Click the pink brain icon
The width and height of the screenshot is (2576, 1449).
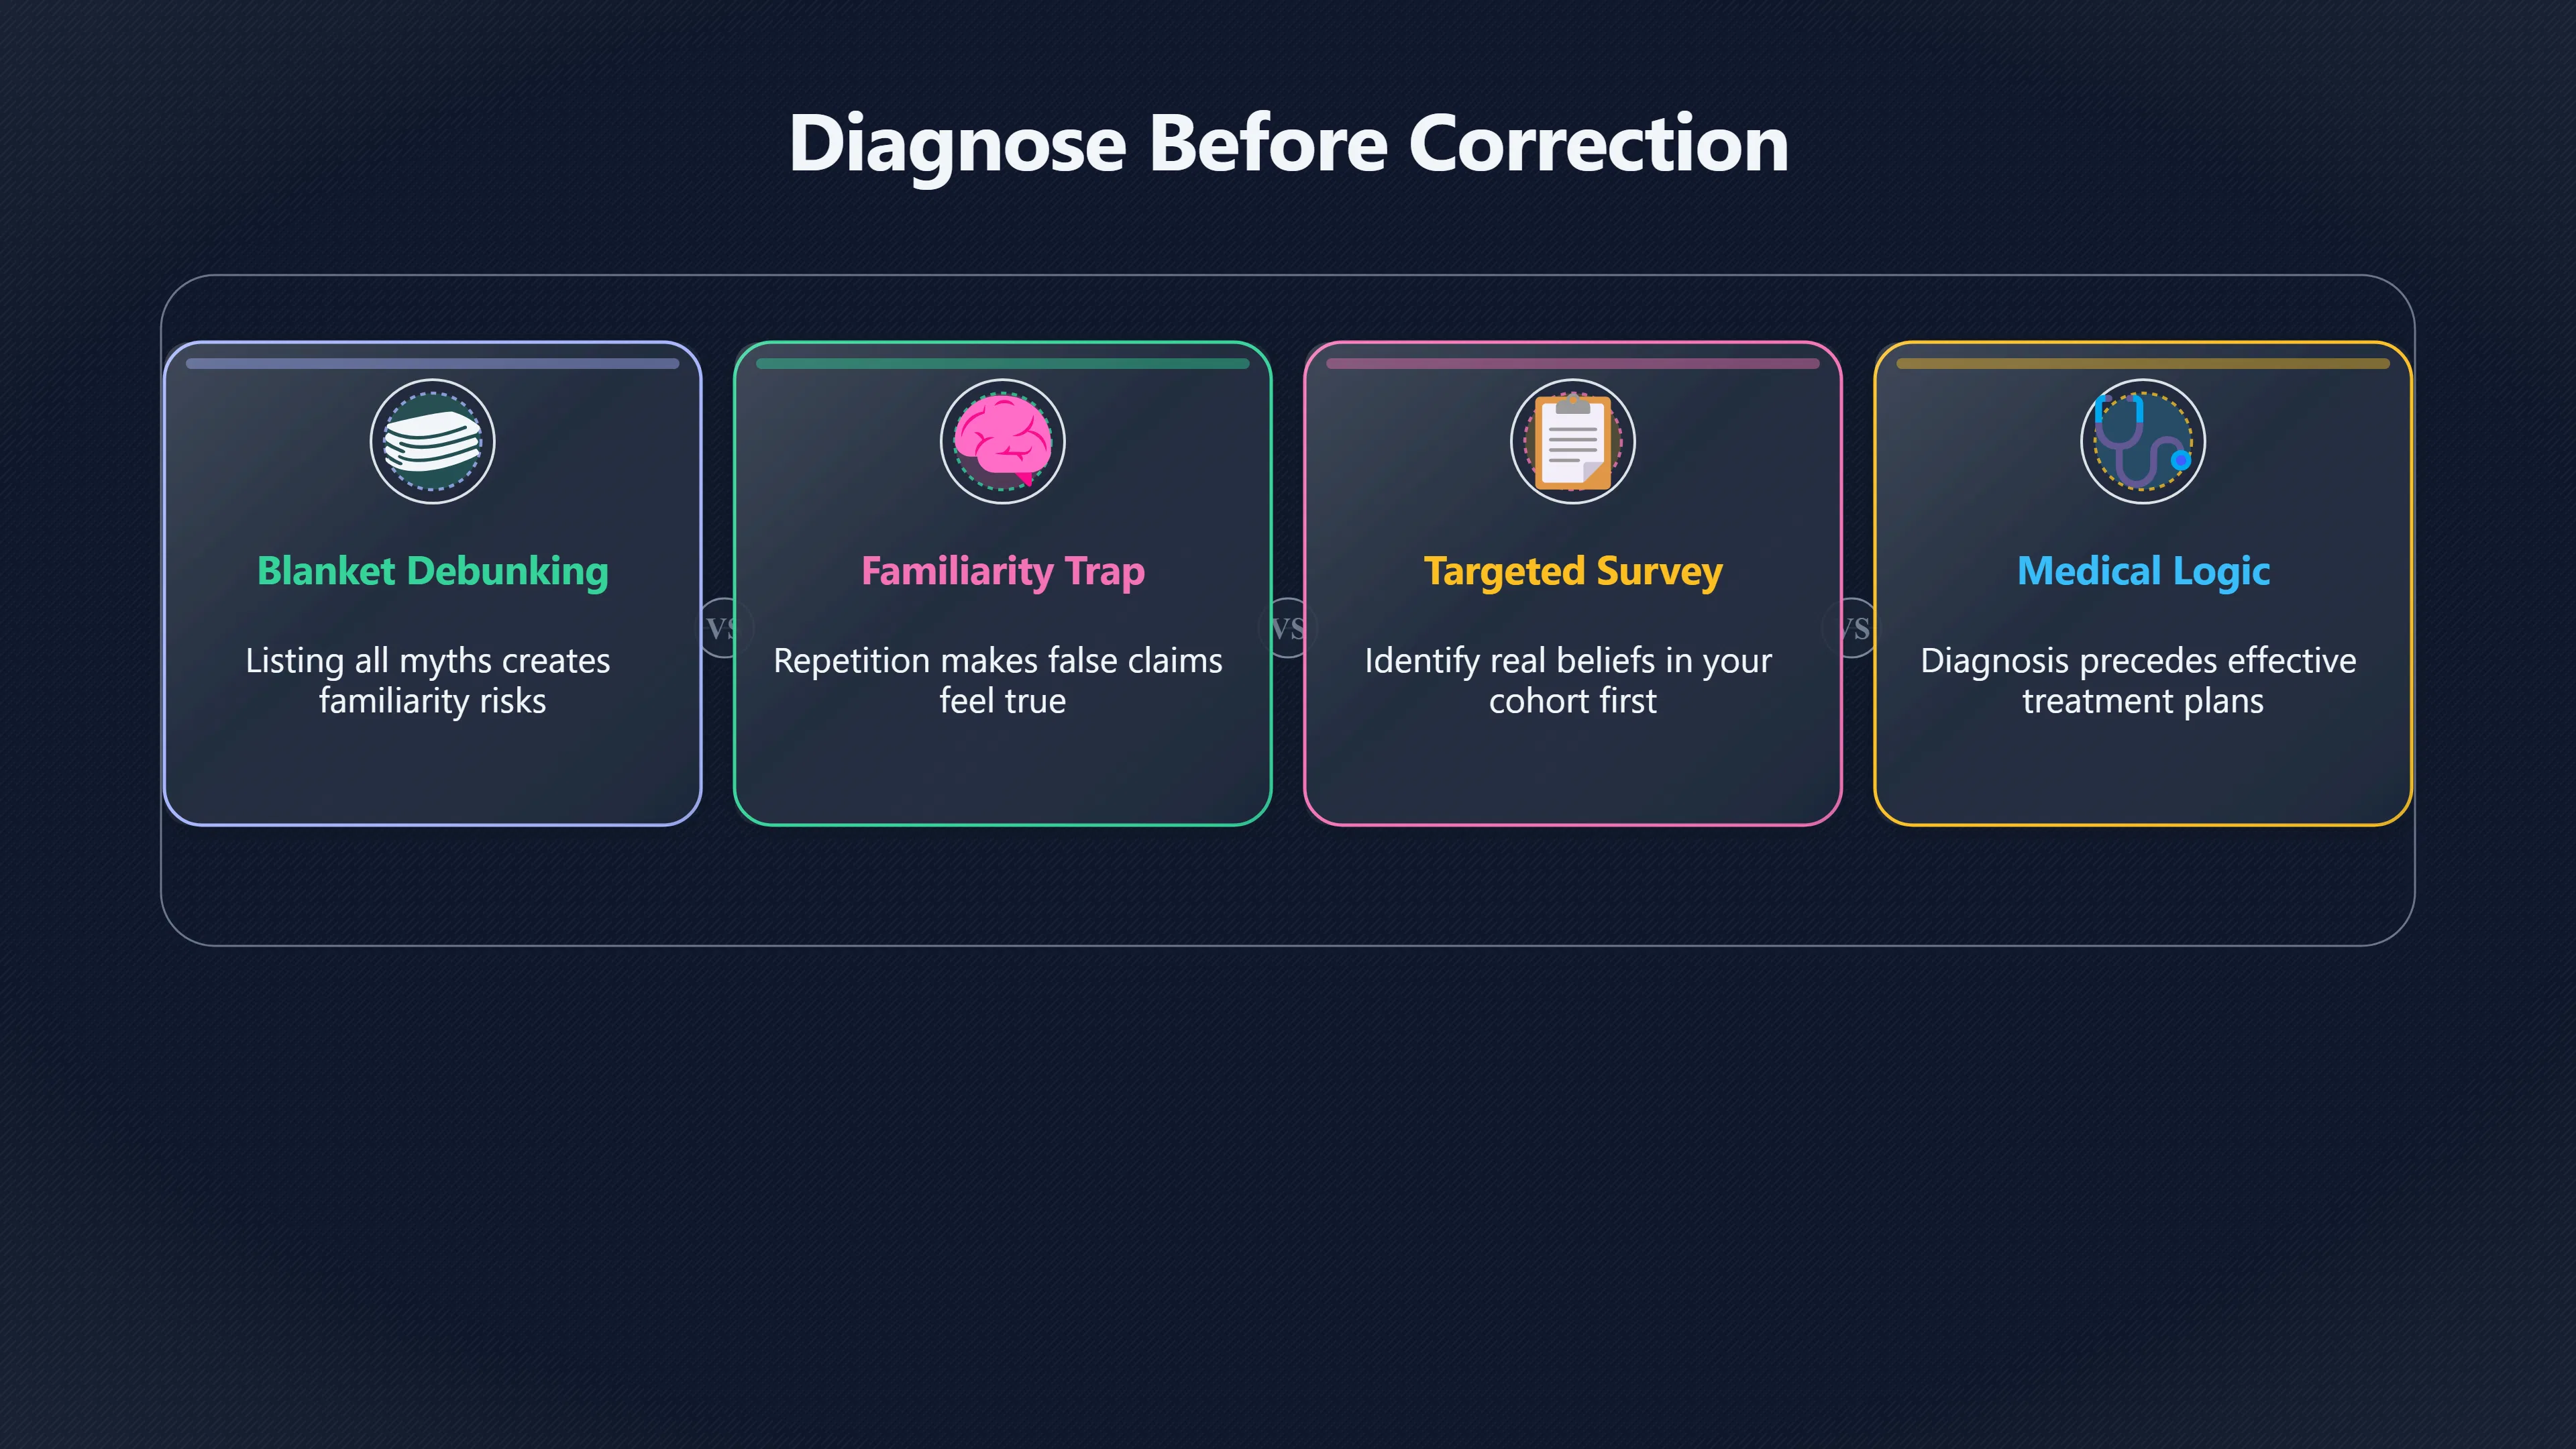(1002, 441)
